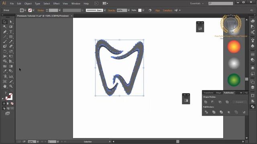The image size is (257, 144).
Task: Apply Intersect shape mode in Pathfinder
Action: (220, 102)
